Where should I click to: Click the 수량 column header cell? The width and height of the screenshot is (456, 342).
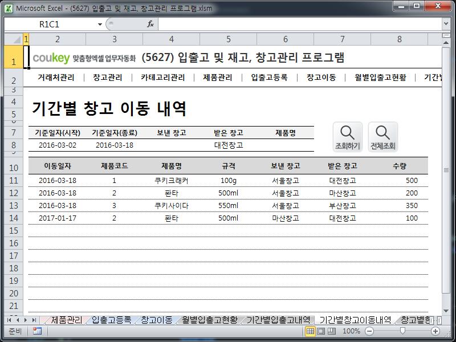click(x=400, y=166)
